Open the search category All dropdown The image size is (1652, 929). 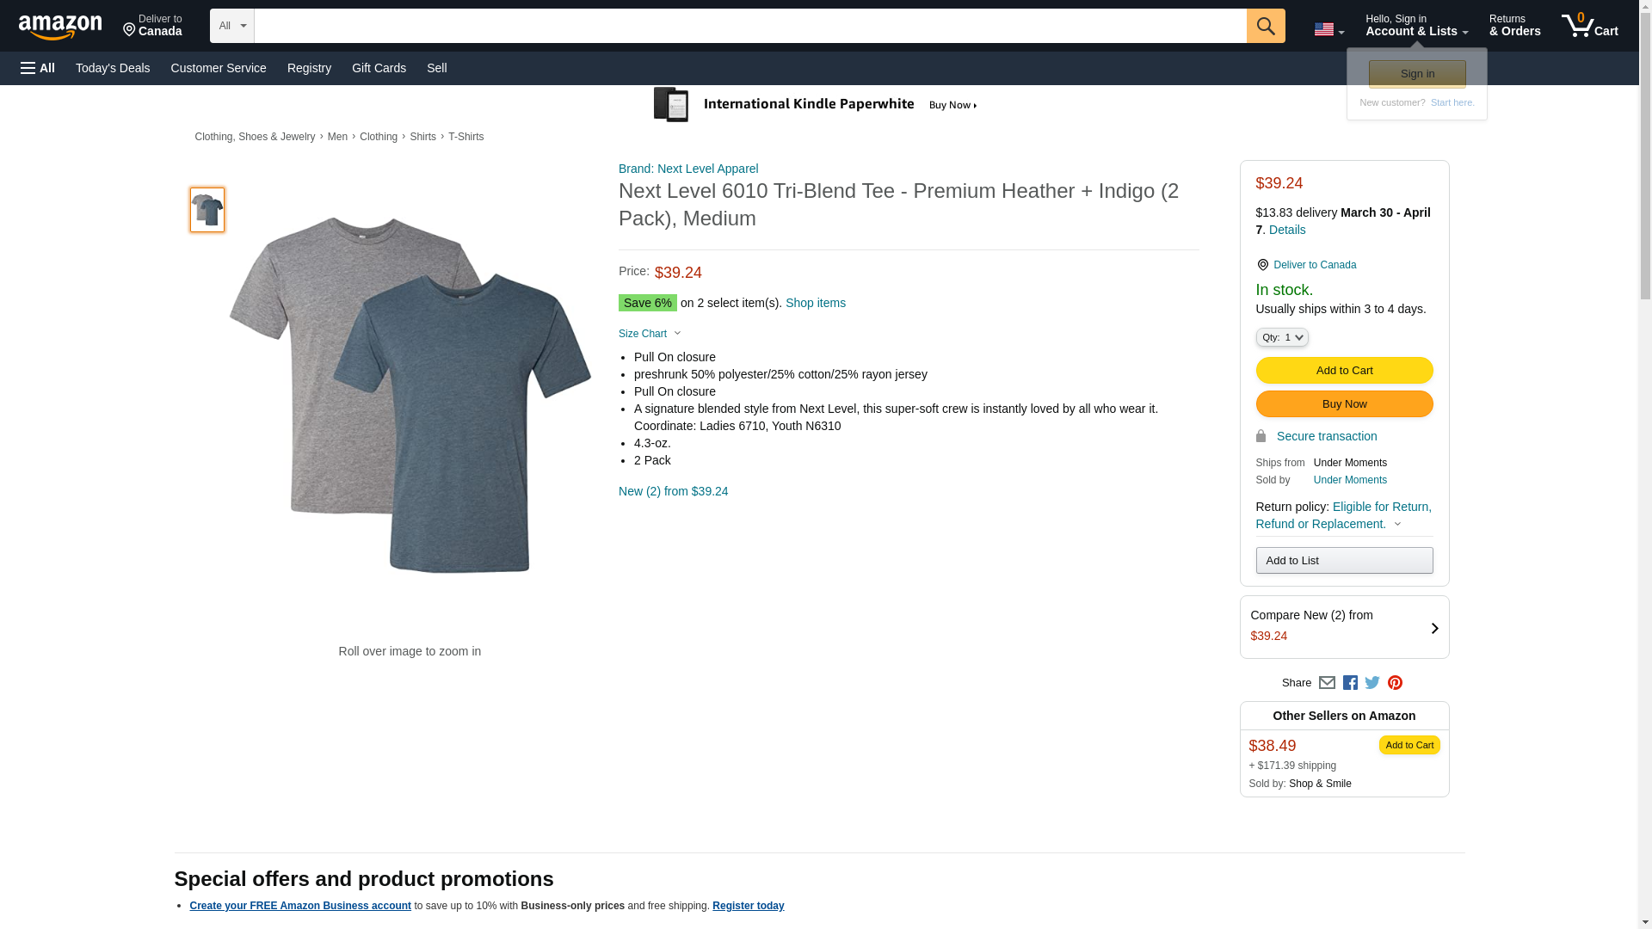[x=231, y=26]
